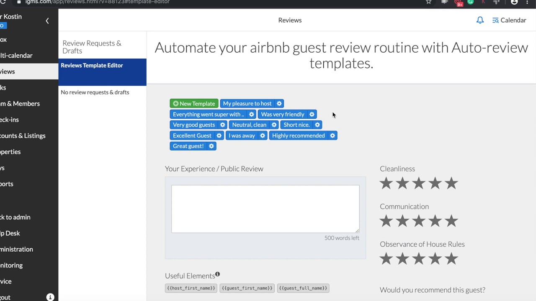Click inside the Public Review text area
536x301 pixels.
(265, 209)
